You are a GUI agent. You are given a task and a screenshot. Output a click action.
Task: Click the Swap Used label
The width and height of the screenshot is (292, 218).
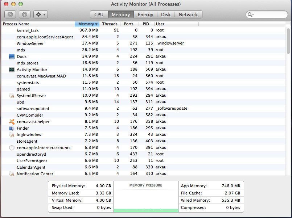[x=62, y=207]
